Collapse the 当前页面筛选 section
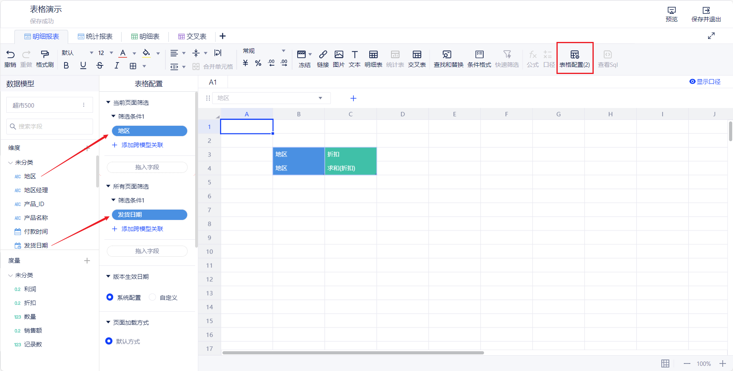 (108, 102)
